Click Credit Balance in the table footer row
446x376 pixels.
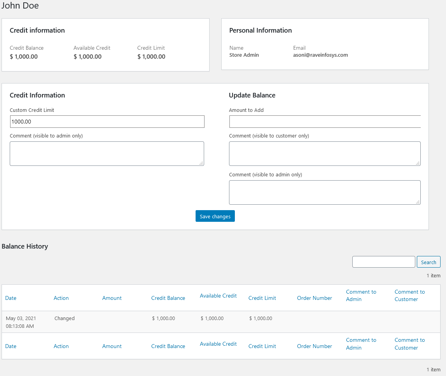tap(168, 346)
